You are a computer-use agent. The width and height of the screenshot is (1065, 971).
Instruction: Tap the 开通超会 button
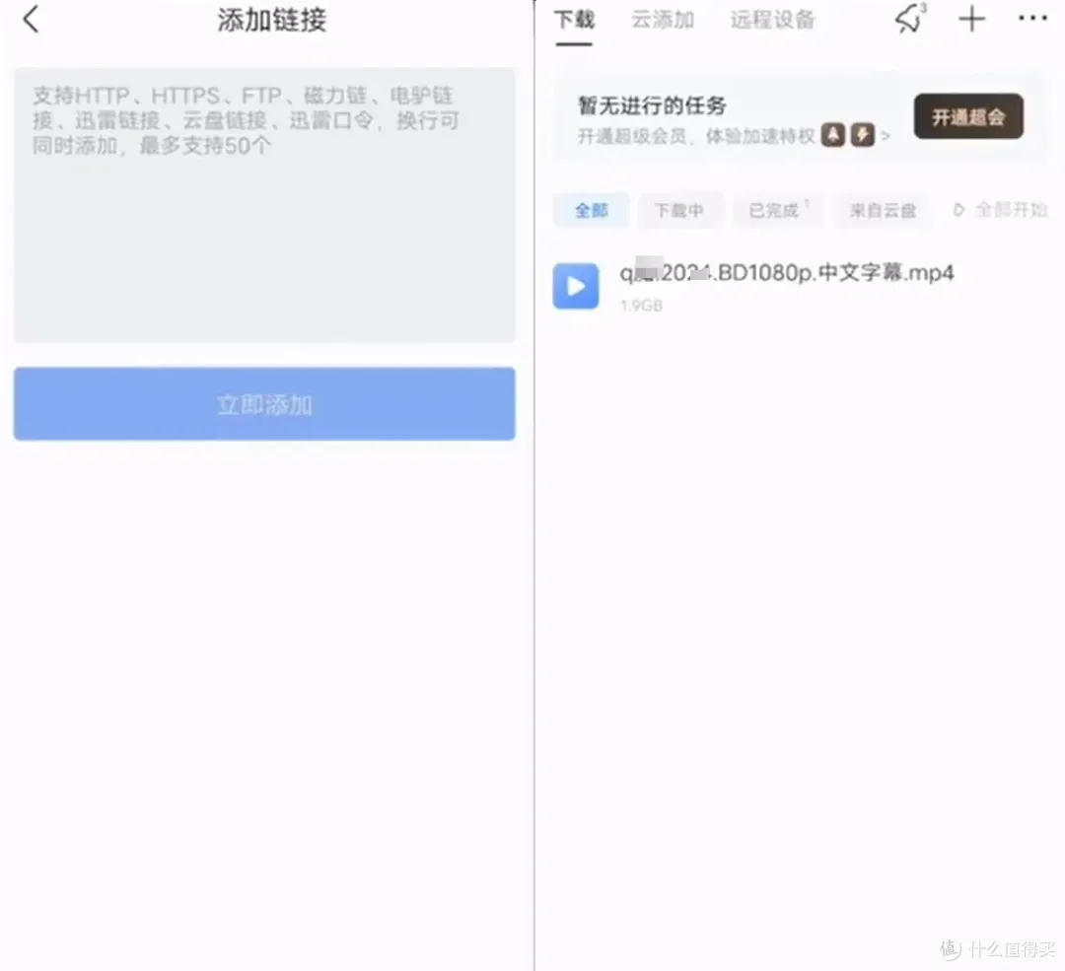968,117
